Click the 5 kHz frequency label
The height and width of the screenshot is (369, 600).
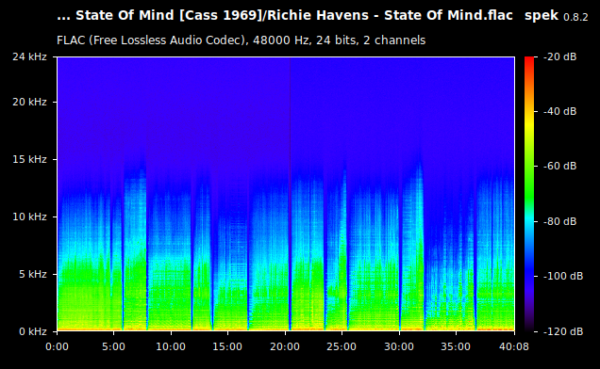[33, 274]
